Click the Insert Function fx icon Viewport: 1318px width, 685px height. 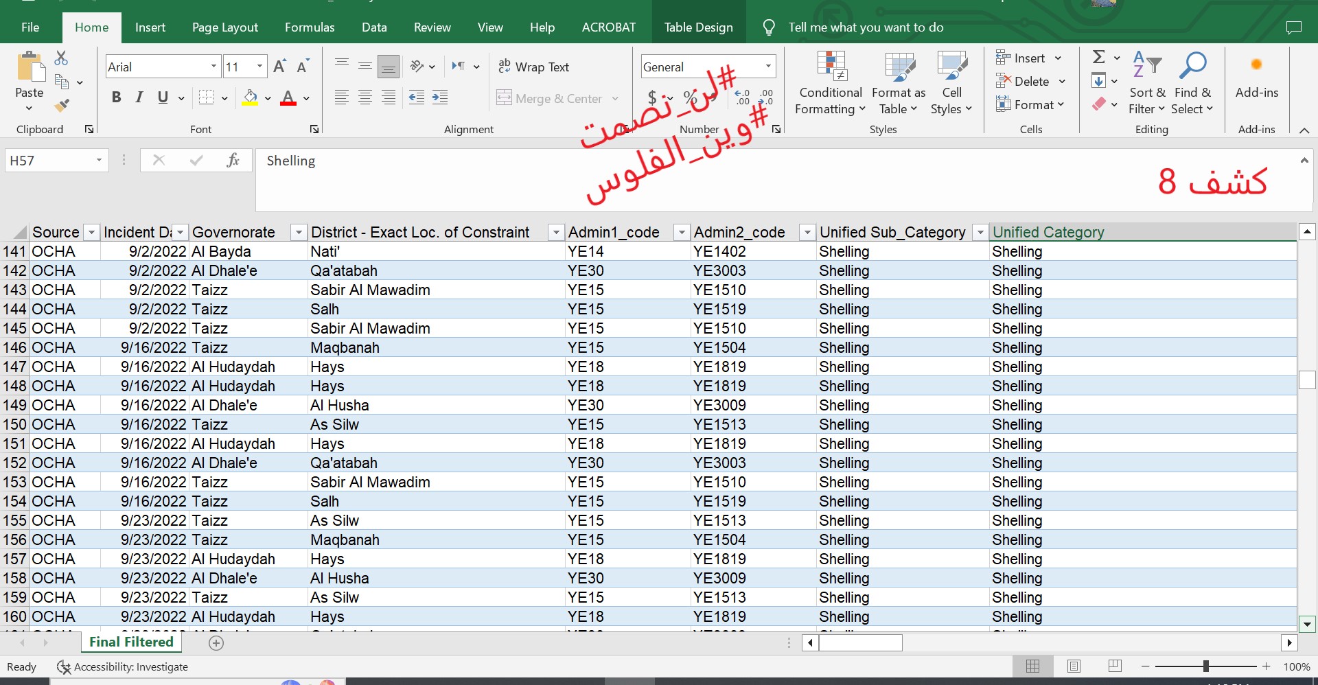pos(233,161)
